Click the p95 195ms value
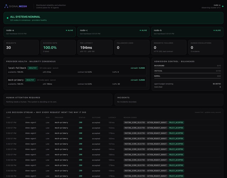The width and height of the screenshot is (227, 178). (x=47, y=84)
